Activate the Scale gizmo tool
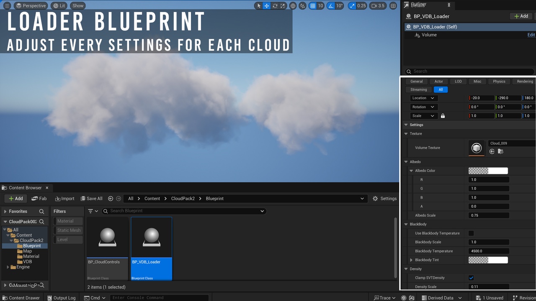 [x=283, y=5]
